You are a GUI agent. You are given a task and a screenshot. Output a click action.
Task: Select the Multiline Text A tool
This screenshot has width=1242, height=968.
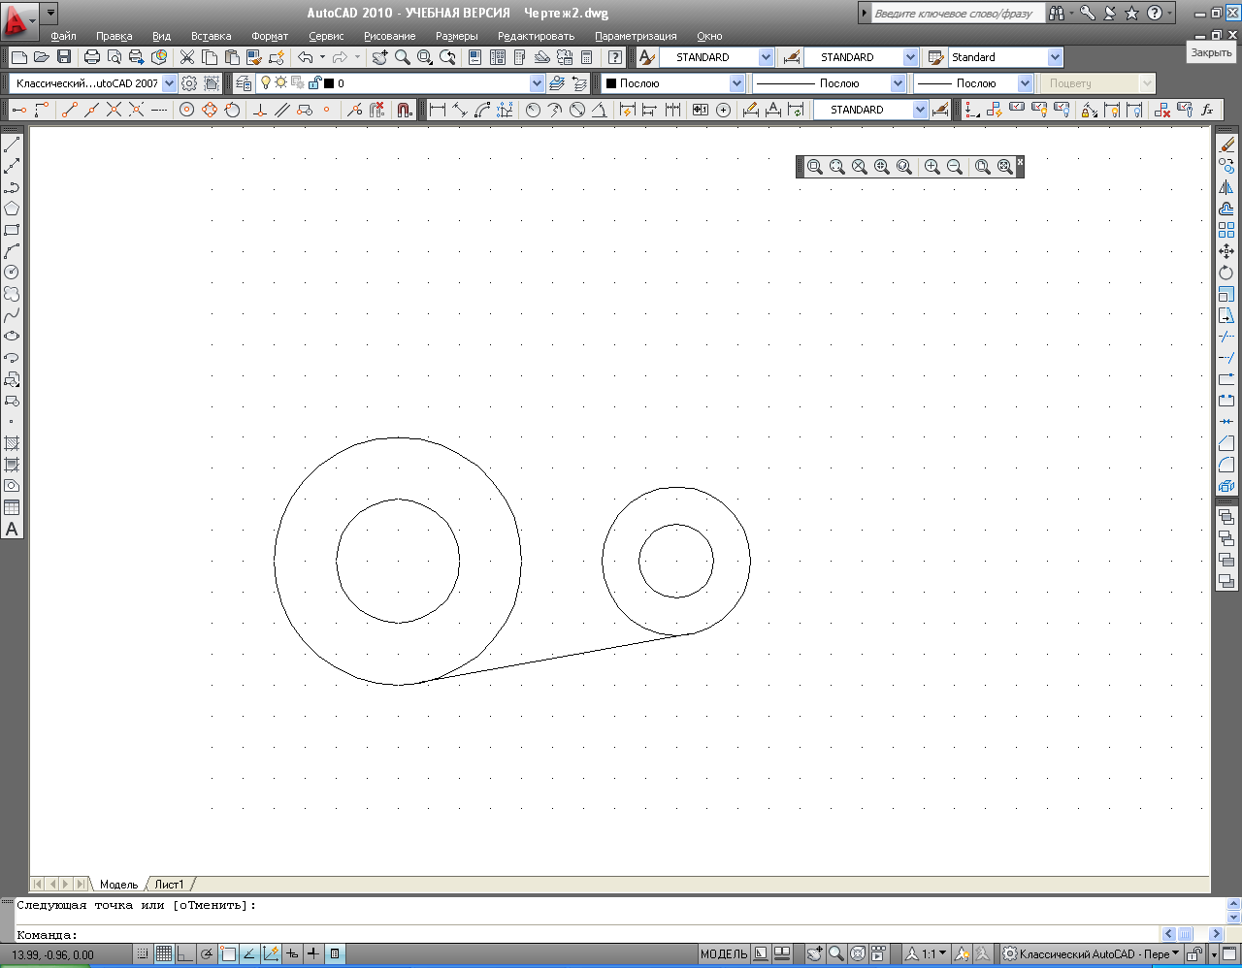(x=12, y=529)
